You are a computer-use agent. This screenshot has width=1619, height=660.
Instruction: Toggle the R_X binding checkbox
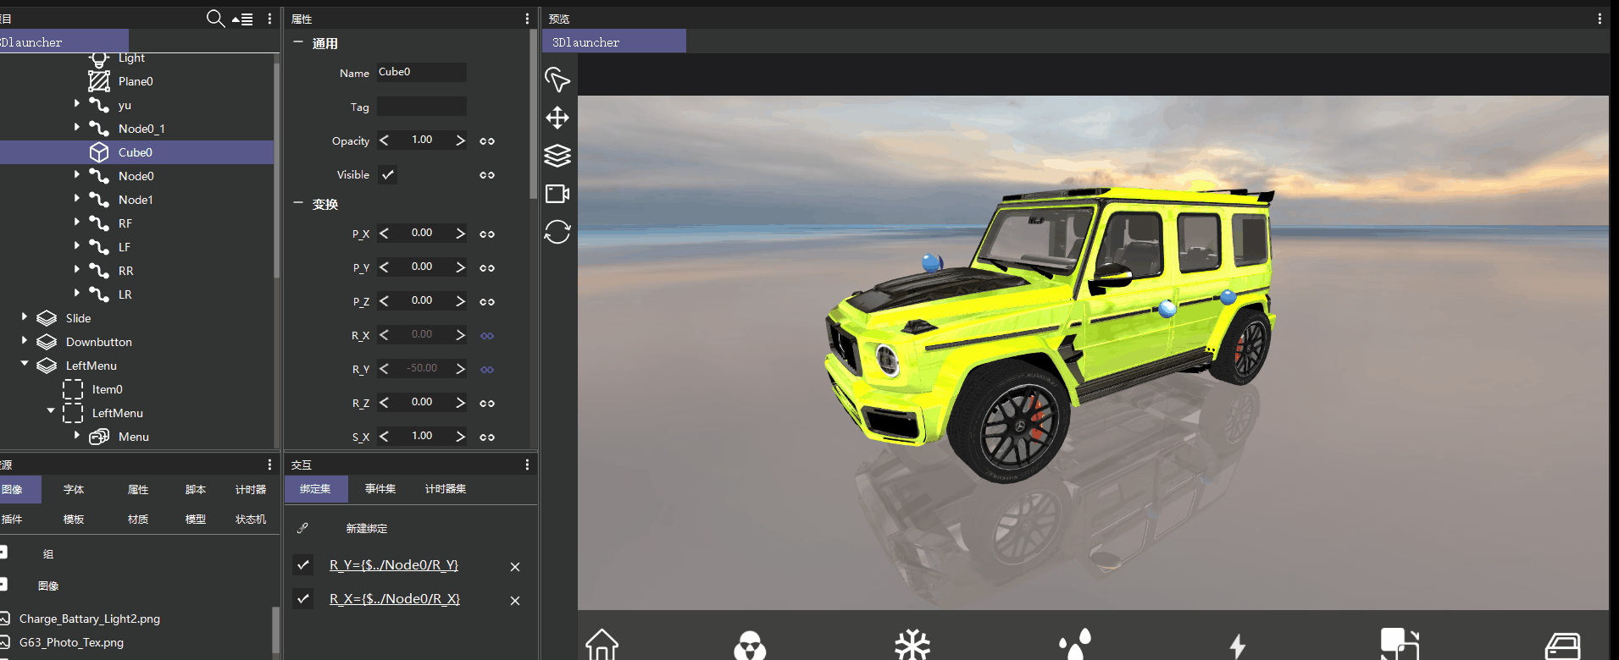tap(303, 598)
